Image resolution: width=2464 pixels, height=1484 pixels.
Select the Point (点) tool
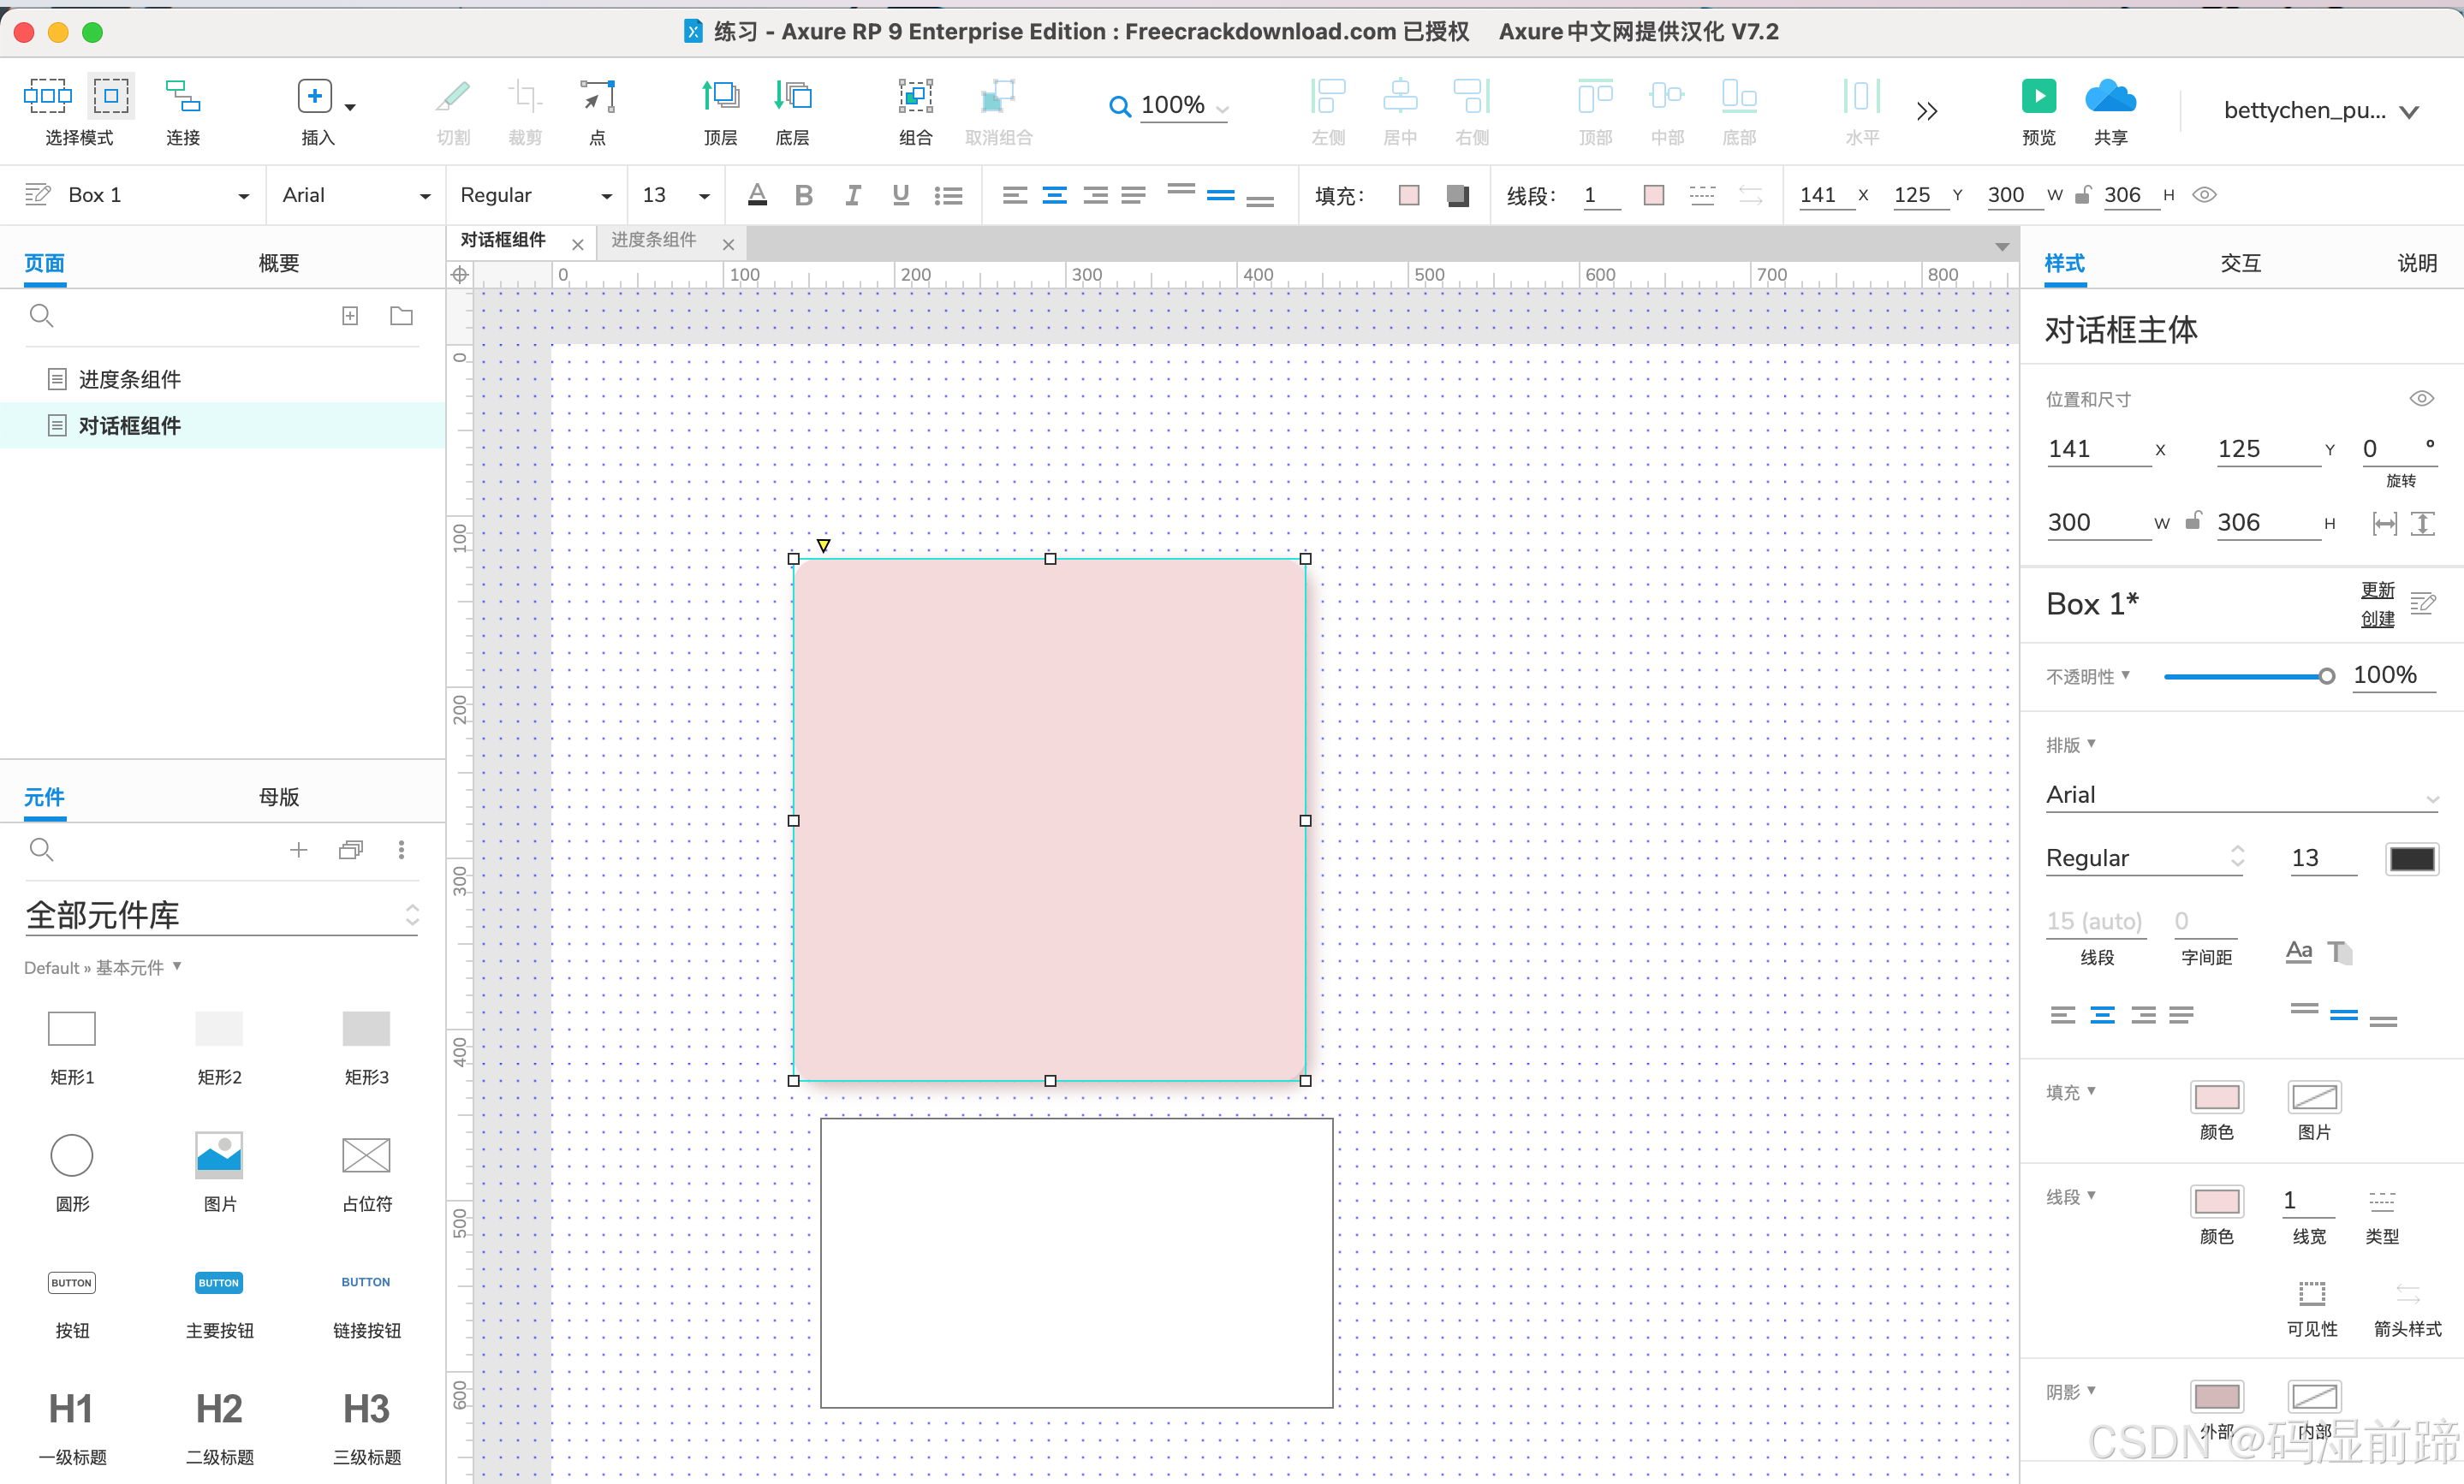coord(597,97)
